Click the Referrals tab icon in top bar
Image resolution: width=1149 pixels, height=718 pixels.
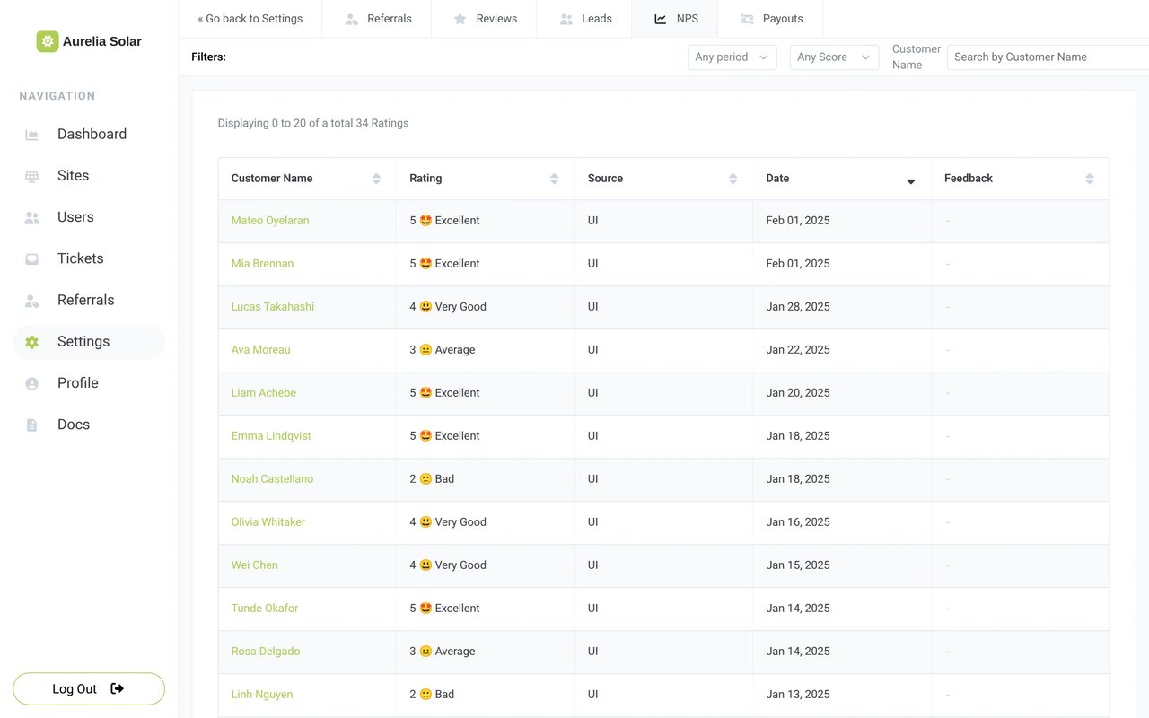(x=352, y=19)
